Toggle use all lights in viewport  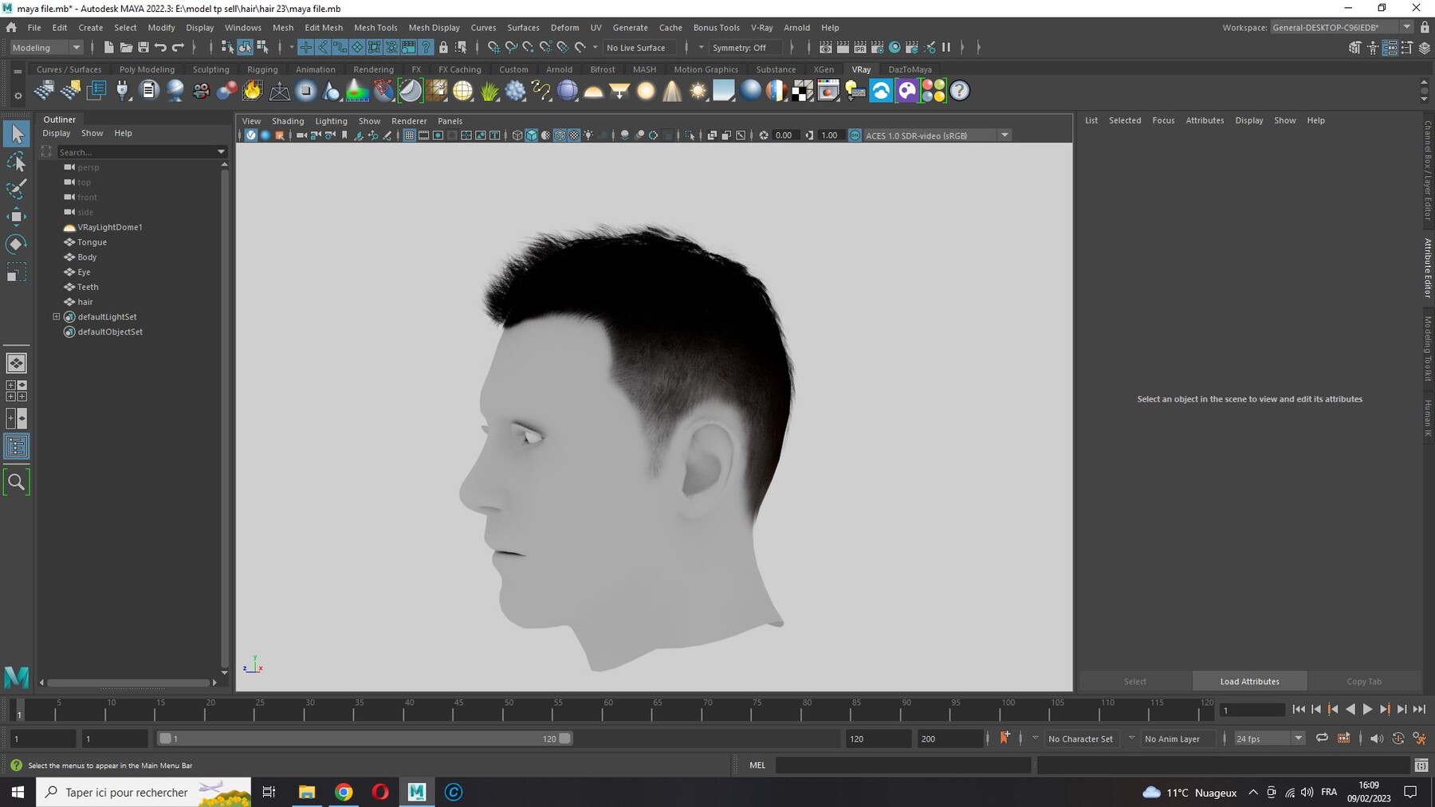coord(588,135)
